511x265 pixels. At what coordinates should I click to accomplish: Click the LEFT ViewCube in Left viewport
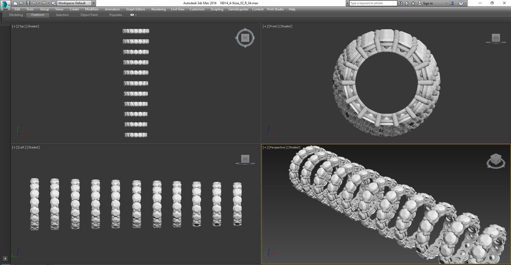tap(245, 159)
